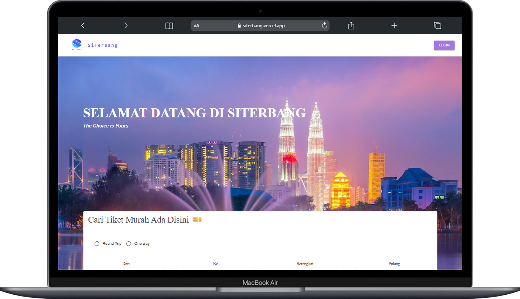Go back using the browser back arrow

coord(83,26)
